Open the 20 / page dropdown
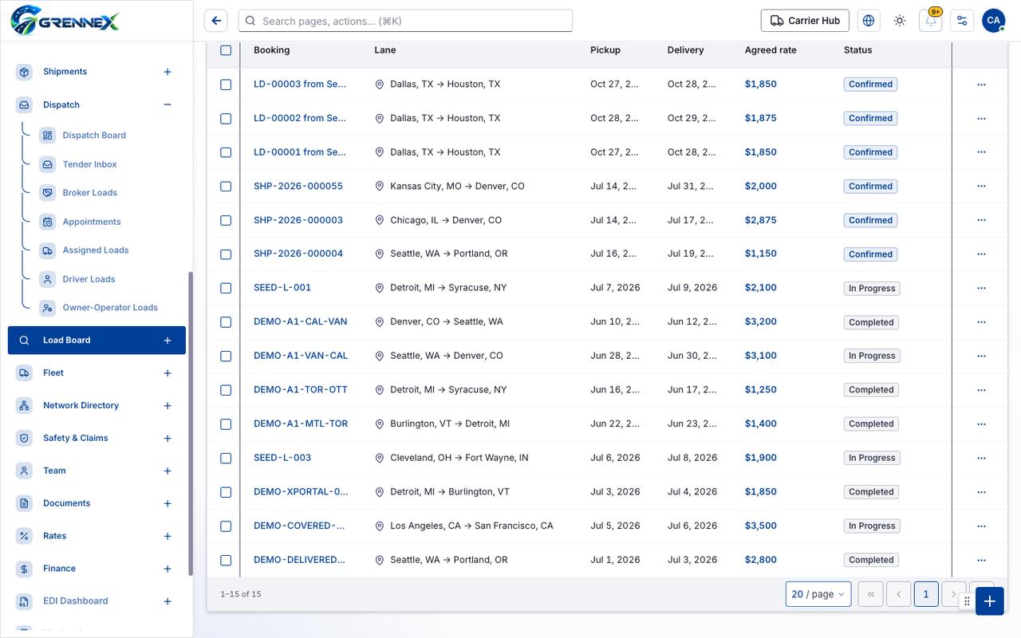The height and width of the screenshot is (638, 1021). click(818, 594)
